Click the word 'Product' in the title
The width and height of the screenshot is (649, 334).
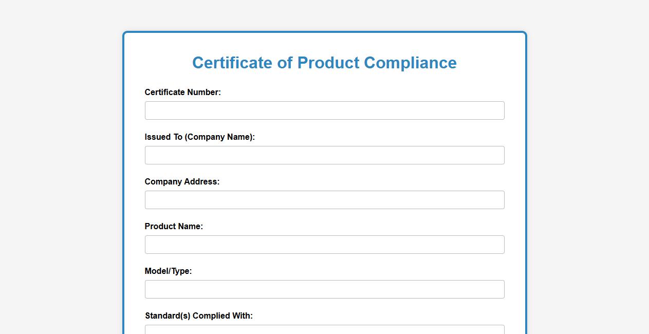pos(328,63)
